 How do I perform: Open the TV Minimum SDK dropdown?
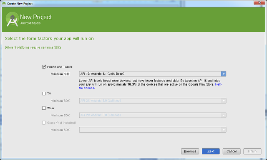[x=153, y=101]
